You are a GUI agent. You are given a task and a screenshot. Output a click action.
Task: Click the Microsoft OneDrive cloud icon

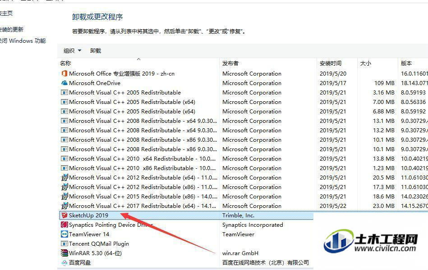click(x=64, y=83)
